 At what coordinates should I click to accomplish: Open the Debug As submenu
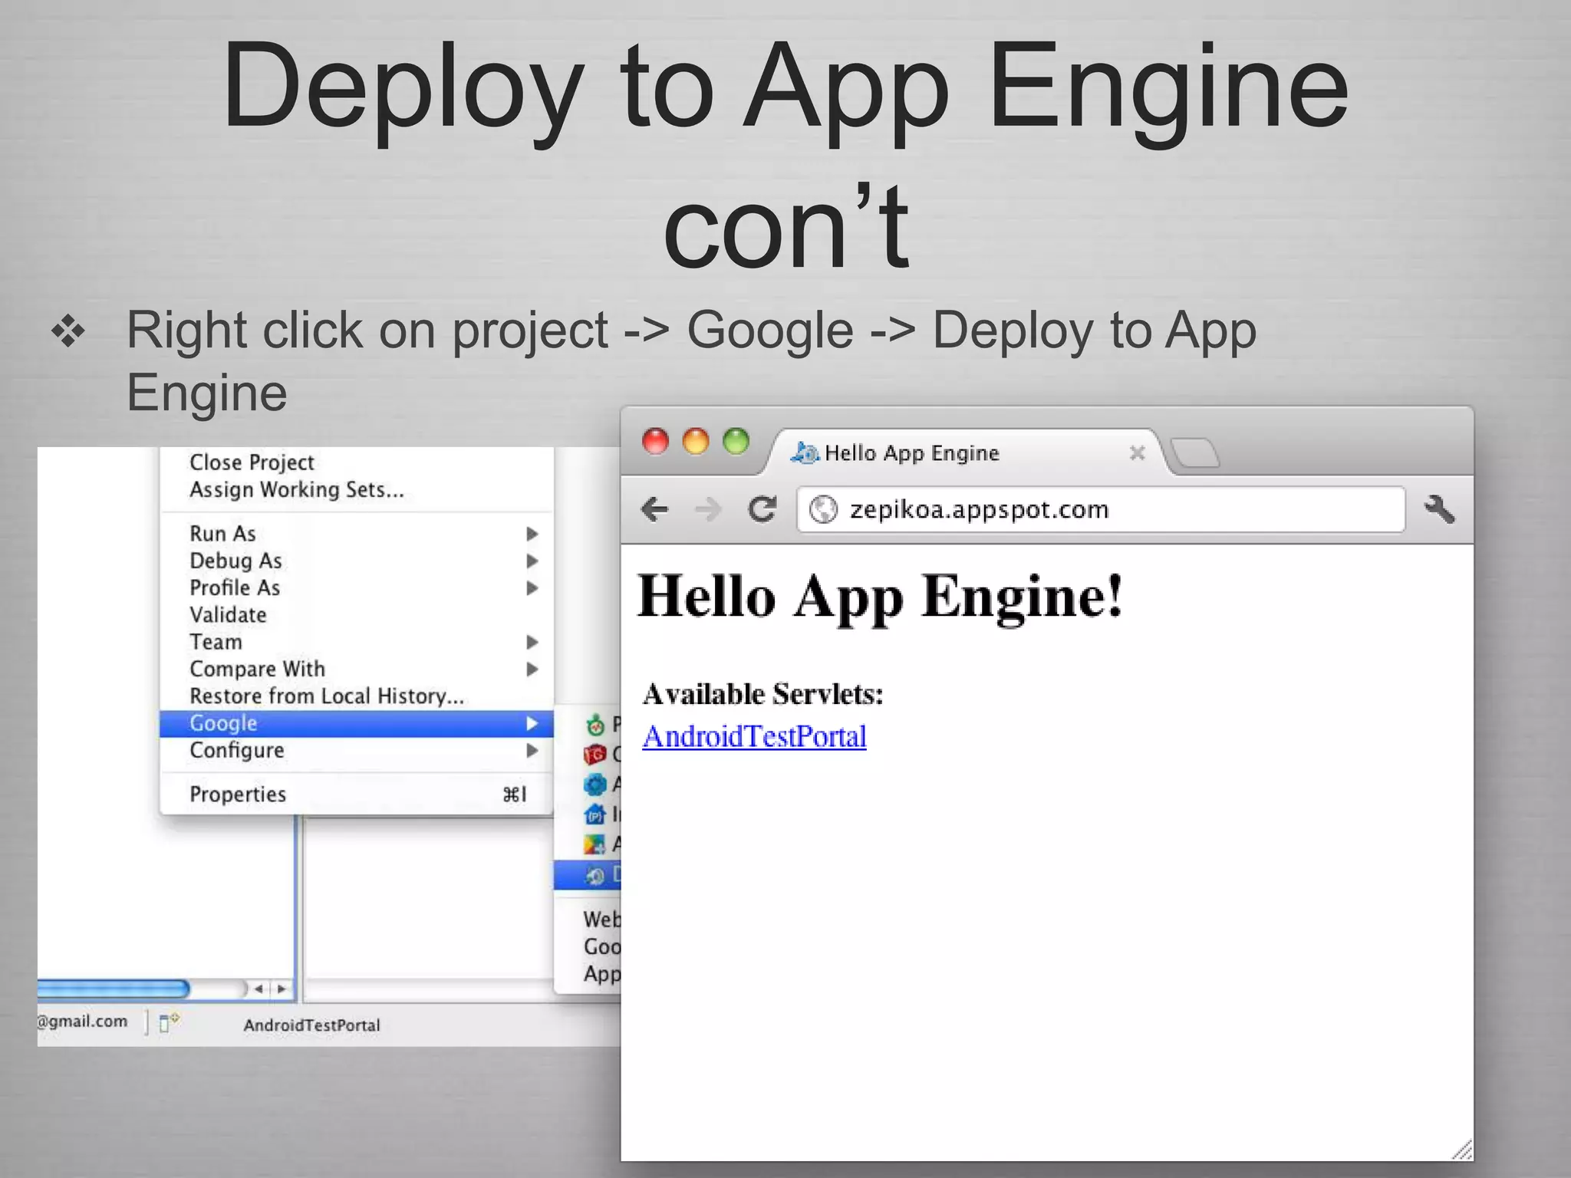click(357, 561)
